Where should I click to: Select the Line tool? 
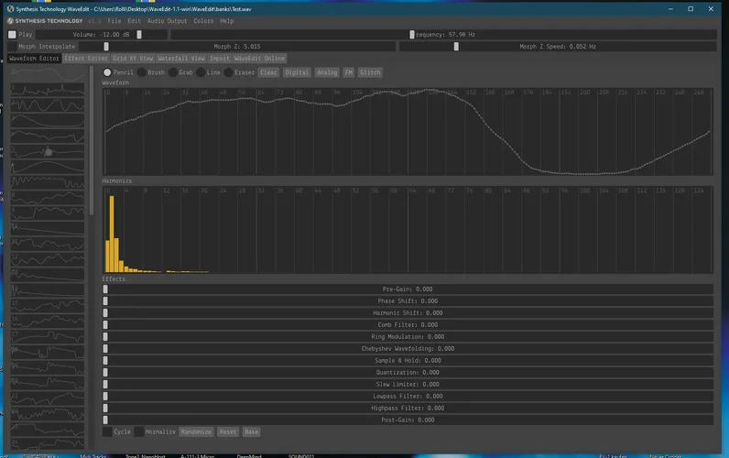click(x=202, y=72)
